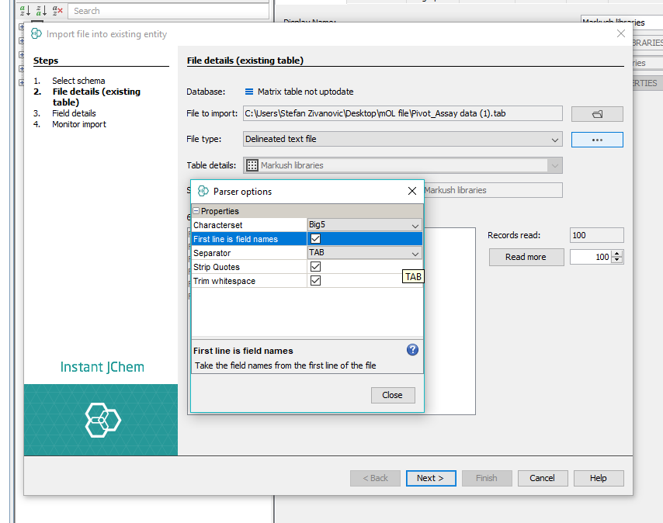Click the blue help question mark icon
This screenshot has width=663, height=523.
tap(412, 350)
